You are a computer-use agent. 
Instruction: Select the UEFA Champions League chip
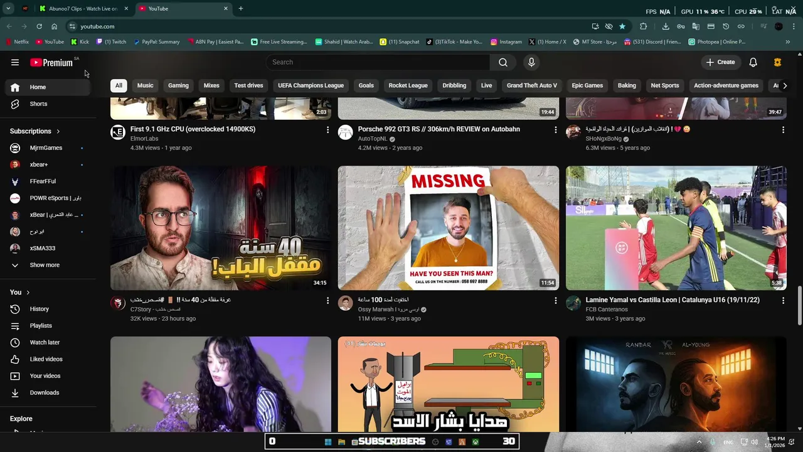pos(311,85)
